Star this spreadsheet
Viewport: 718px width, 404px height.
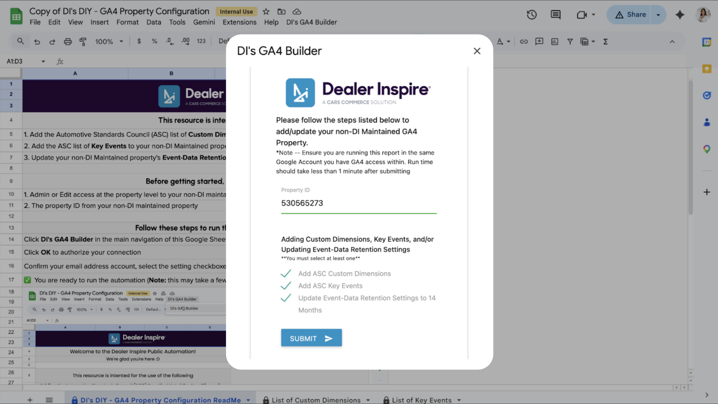(266, 11)
